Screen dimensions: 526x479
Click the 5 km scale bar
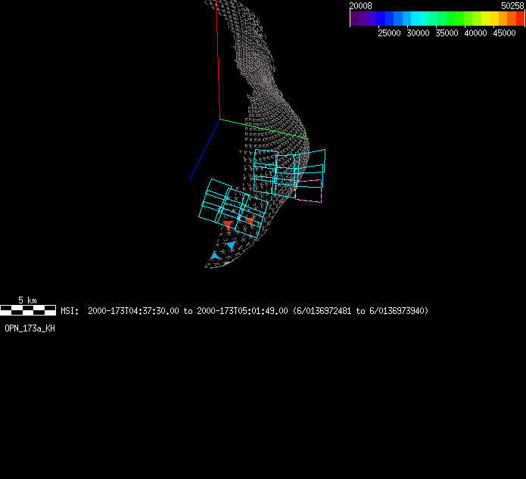tap(28, 309)
